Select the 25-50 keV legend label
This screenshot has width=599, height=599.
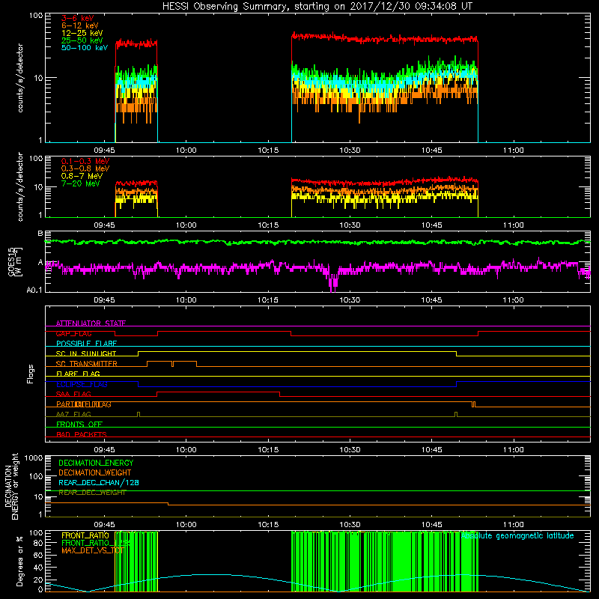82,40
